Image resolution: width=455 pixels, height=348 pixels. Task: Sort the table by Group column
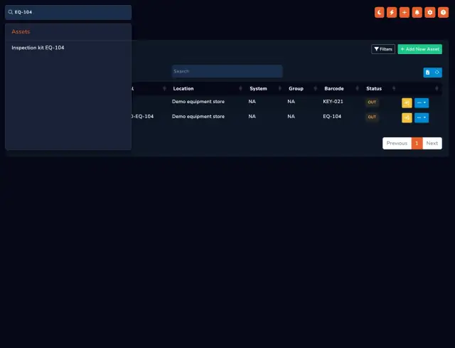pyautogui.click(x=296, y=88)
